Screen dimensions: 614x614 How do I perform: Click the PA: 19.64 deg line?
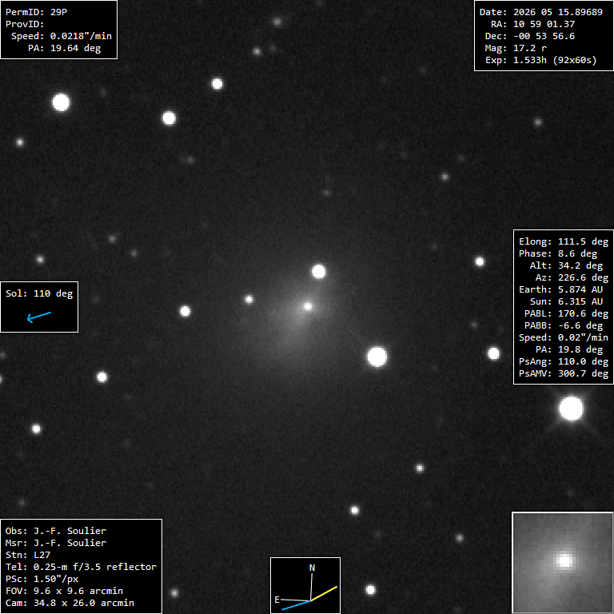(64, 48)
